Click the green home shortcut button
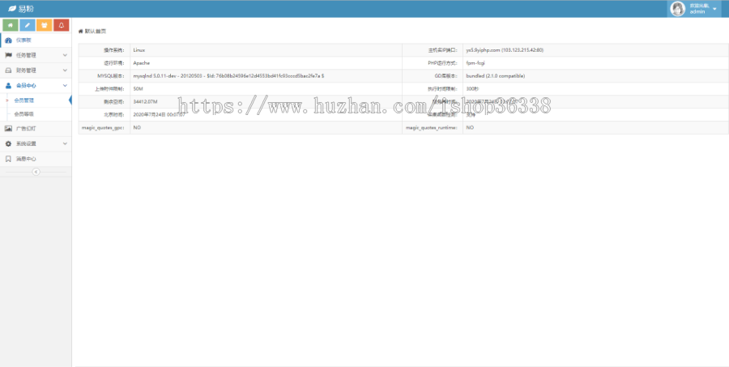The height and width of the screenshot is (367, 729). point(11,25)
